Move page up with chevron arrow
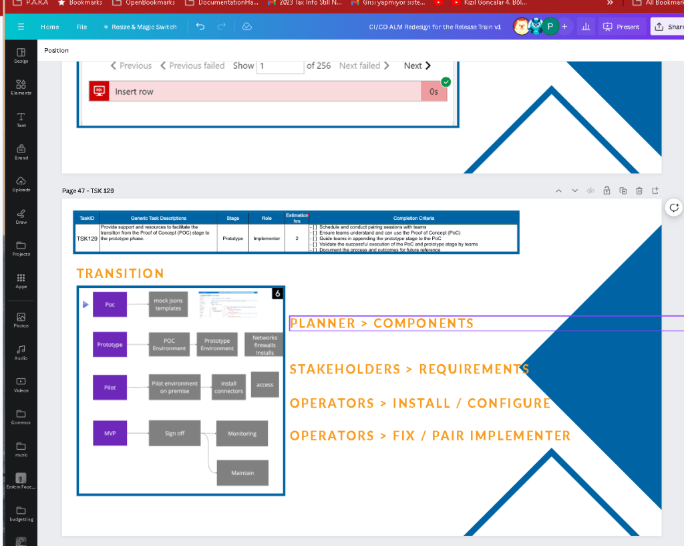The image size is (684, 546). point(558,190)
